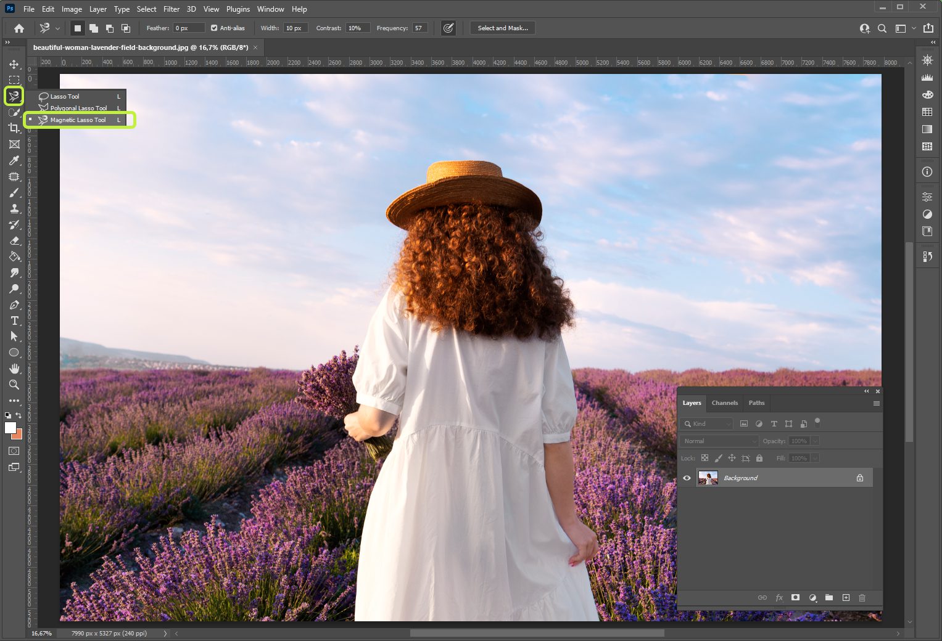Click the Feather input field
942x641 pixels.
[x=188, y=28]
